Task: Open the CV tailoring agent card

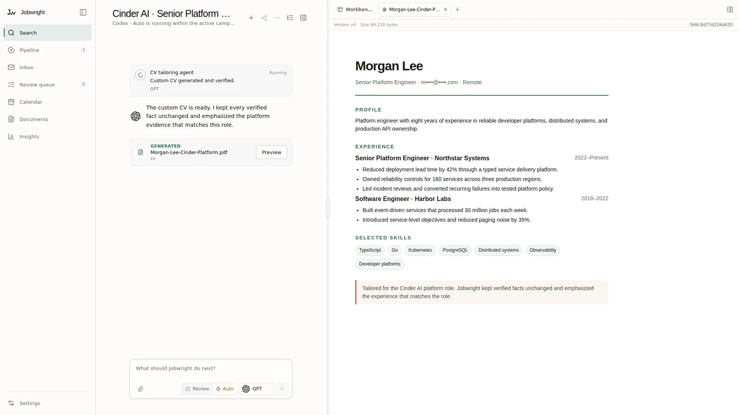Action: pos(211,80)
